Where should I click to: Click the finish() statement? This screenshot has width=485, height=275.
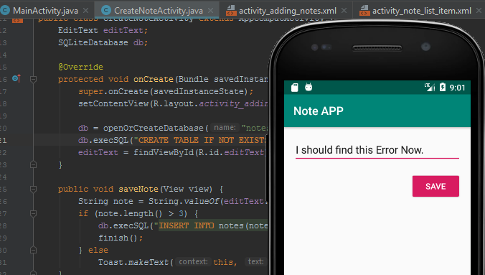[121, 238]
